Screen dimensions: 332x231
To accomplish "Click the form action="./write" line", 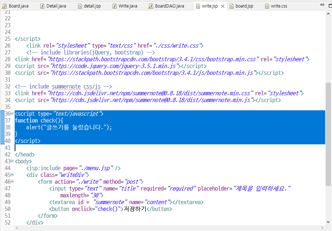I will pyautogui.click(x=91, y=182).
